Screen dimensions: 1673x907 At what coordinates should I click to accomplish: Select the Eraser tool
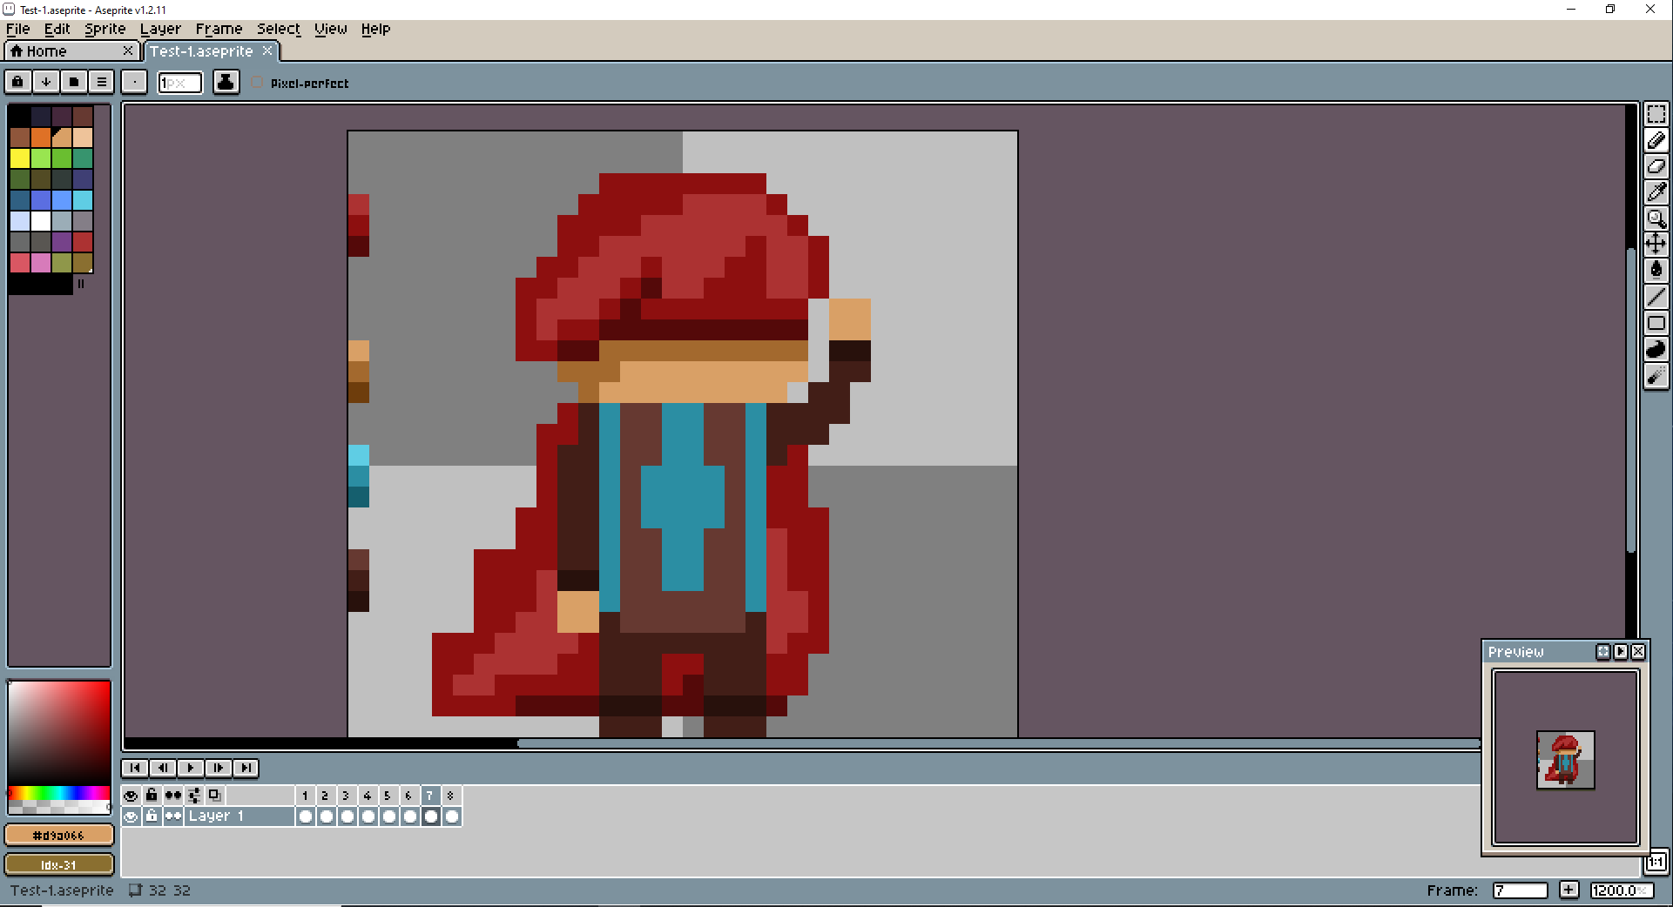tap(1656, 166)
